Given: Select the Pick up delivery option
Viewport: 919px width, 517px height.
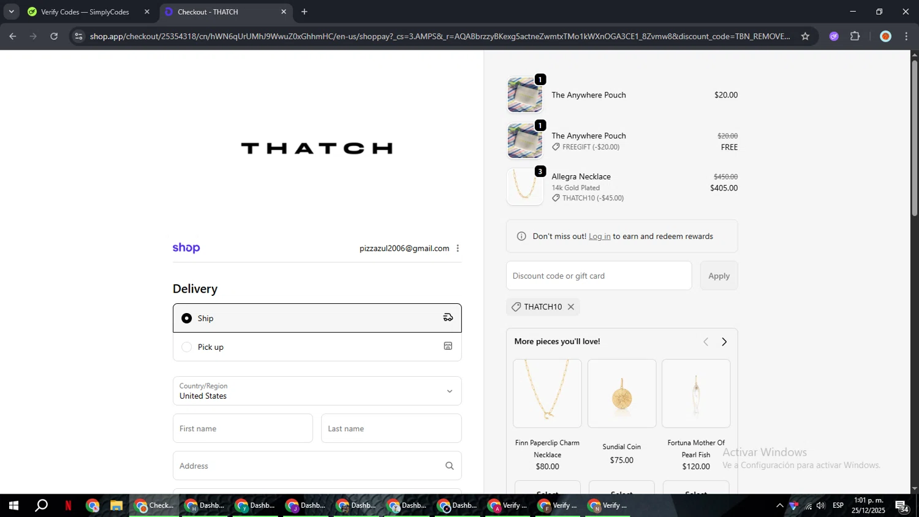Looking at the screenshot, I should (317, 347).
